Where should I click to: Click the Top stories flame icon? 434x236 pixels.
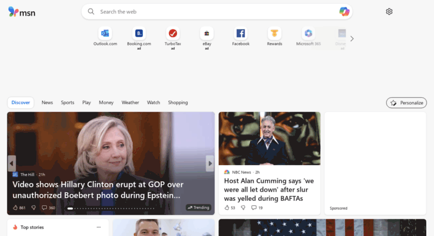point(15,227)
